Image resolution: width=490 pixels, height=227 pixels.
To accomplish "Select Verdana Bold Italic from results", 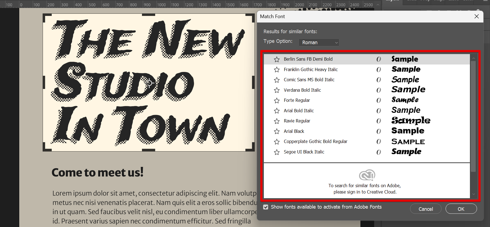I will (302, 90).
